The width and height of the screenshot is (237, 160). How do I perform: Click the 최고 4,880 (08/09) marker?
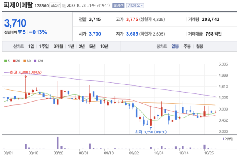(26, 72)
